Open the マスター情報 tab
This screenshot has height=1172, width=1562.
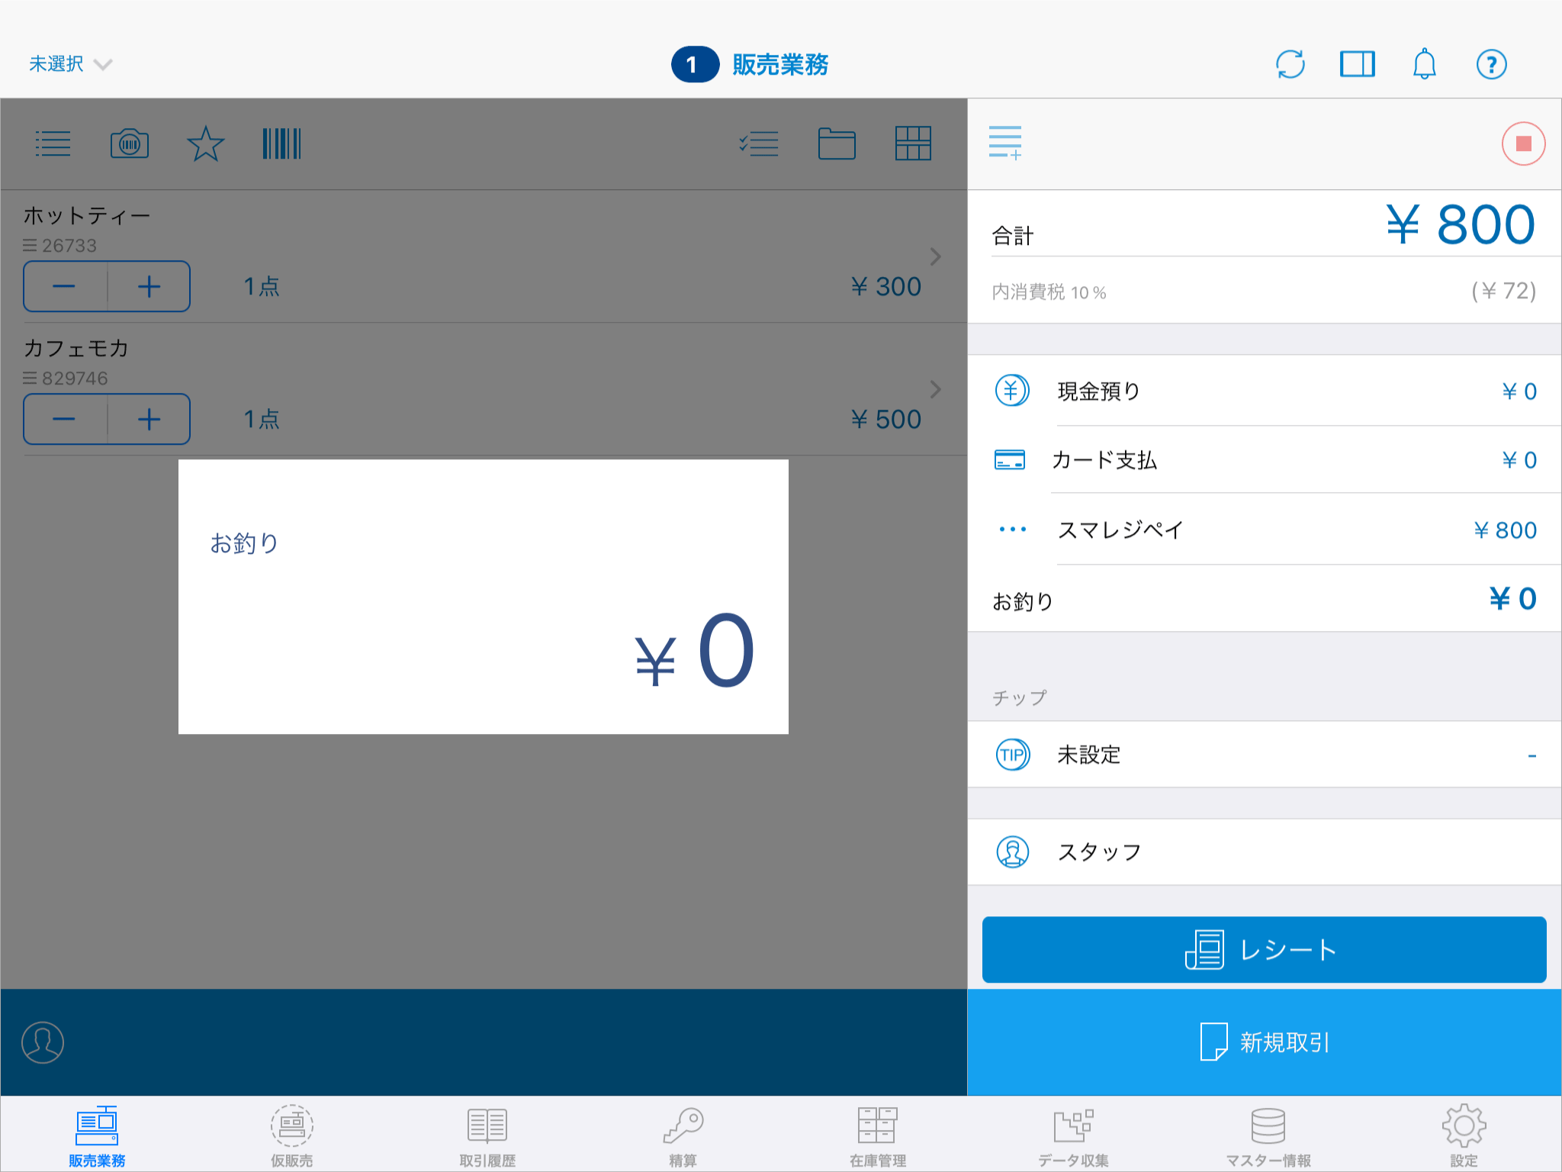click(x=1268, y=1135)
